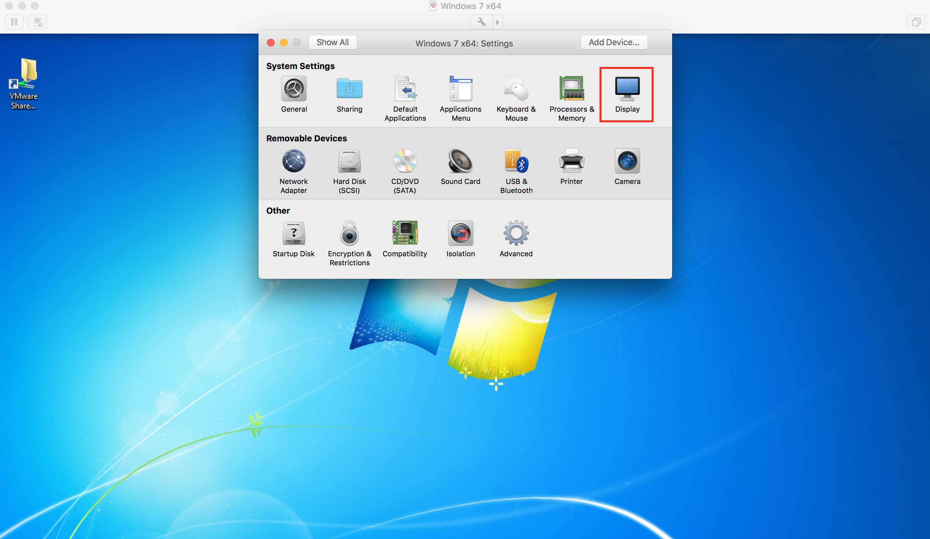
Task: Open Sharing folder settings
Action: tap(349, 89)
